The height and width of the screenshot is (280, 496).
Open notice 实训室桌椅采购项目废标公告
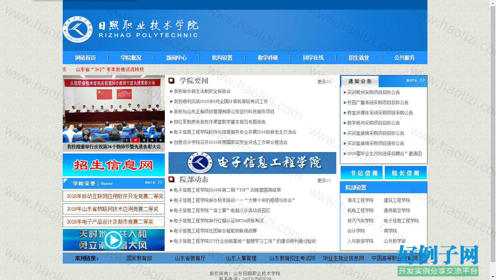[x=376, y=143]
